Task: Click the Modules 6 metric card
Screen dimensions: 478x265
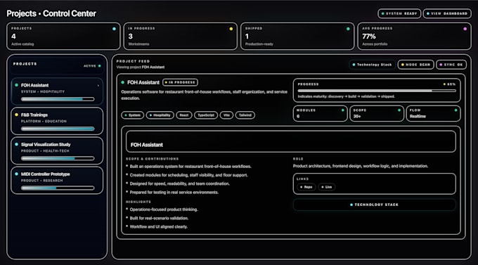Action: click(320, 113)
